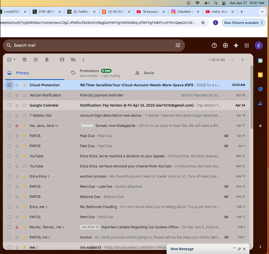Open Google Calendar side panel icon
Screen dimensions: 269x254
coord(260,61)
